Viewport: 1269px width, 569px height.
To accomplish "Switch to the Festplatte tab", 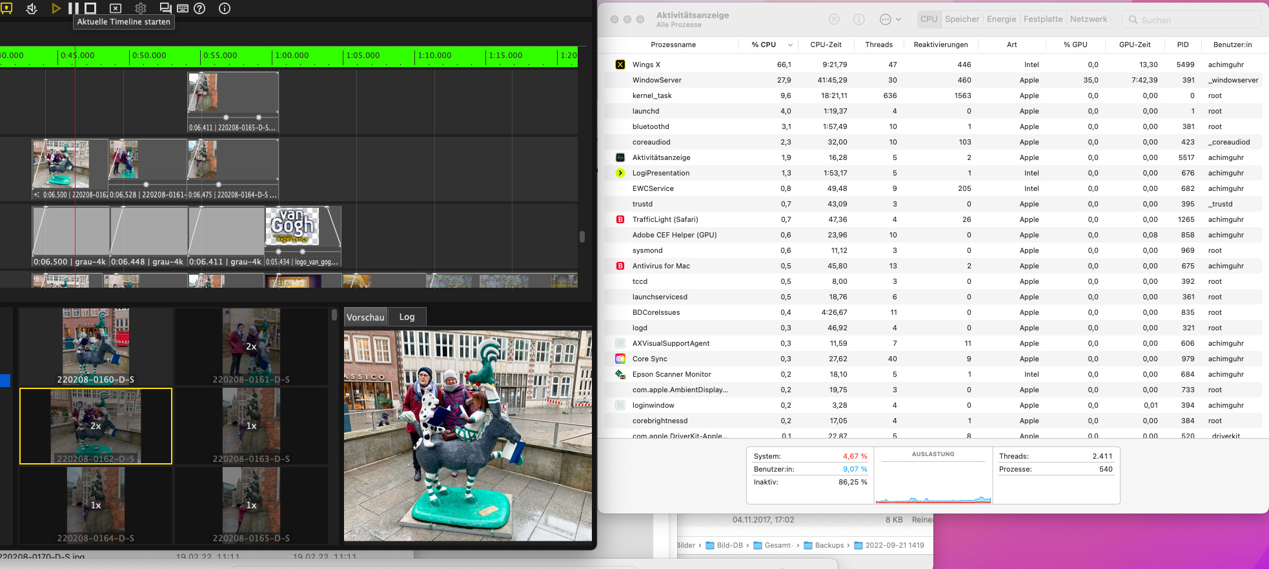I will [x=1042, y=19].
